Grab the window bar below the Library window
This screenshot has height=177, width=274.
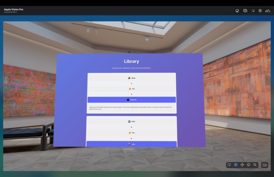(129, 149)
